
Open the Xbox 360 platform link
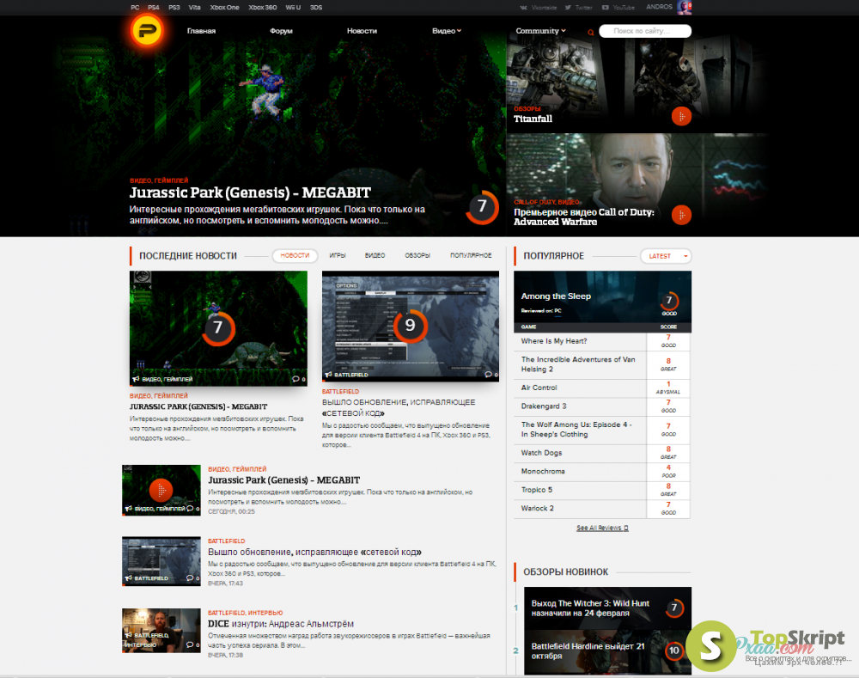[x=262, y=8]
